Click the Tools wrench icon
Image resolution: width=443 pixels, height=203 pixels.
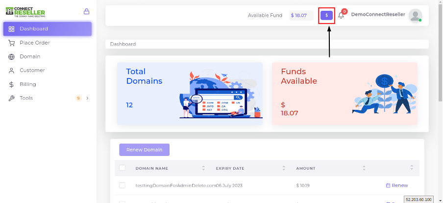[11, 99]
